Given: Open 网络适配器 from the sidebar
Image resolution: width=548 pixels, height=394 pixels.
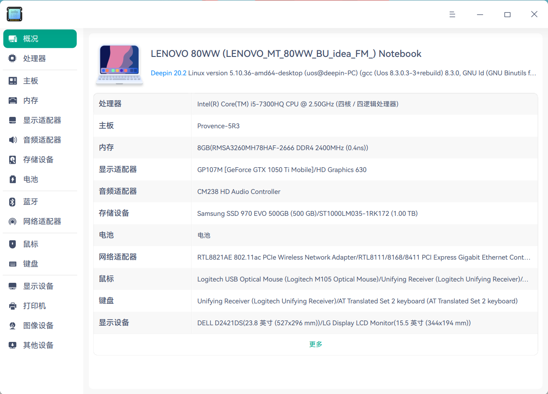Looking at the screenshot, I should pos(40,222).
